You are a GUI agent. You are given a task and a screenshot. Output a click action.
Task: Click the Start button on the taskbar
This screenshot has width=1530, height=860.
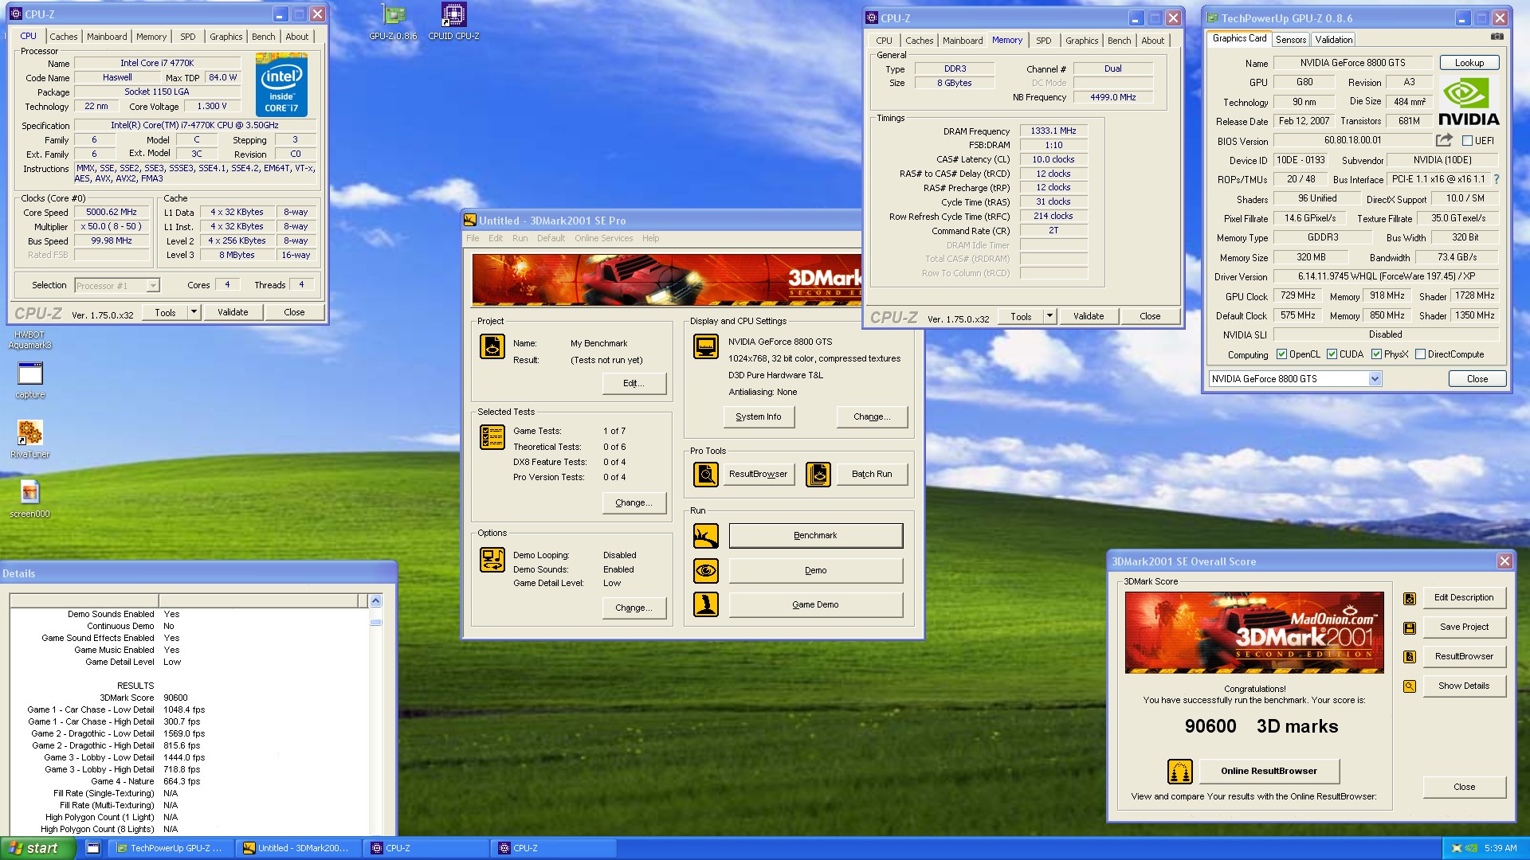click(37, 848)
